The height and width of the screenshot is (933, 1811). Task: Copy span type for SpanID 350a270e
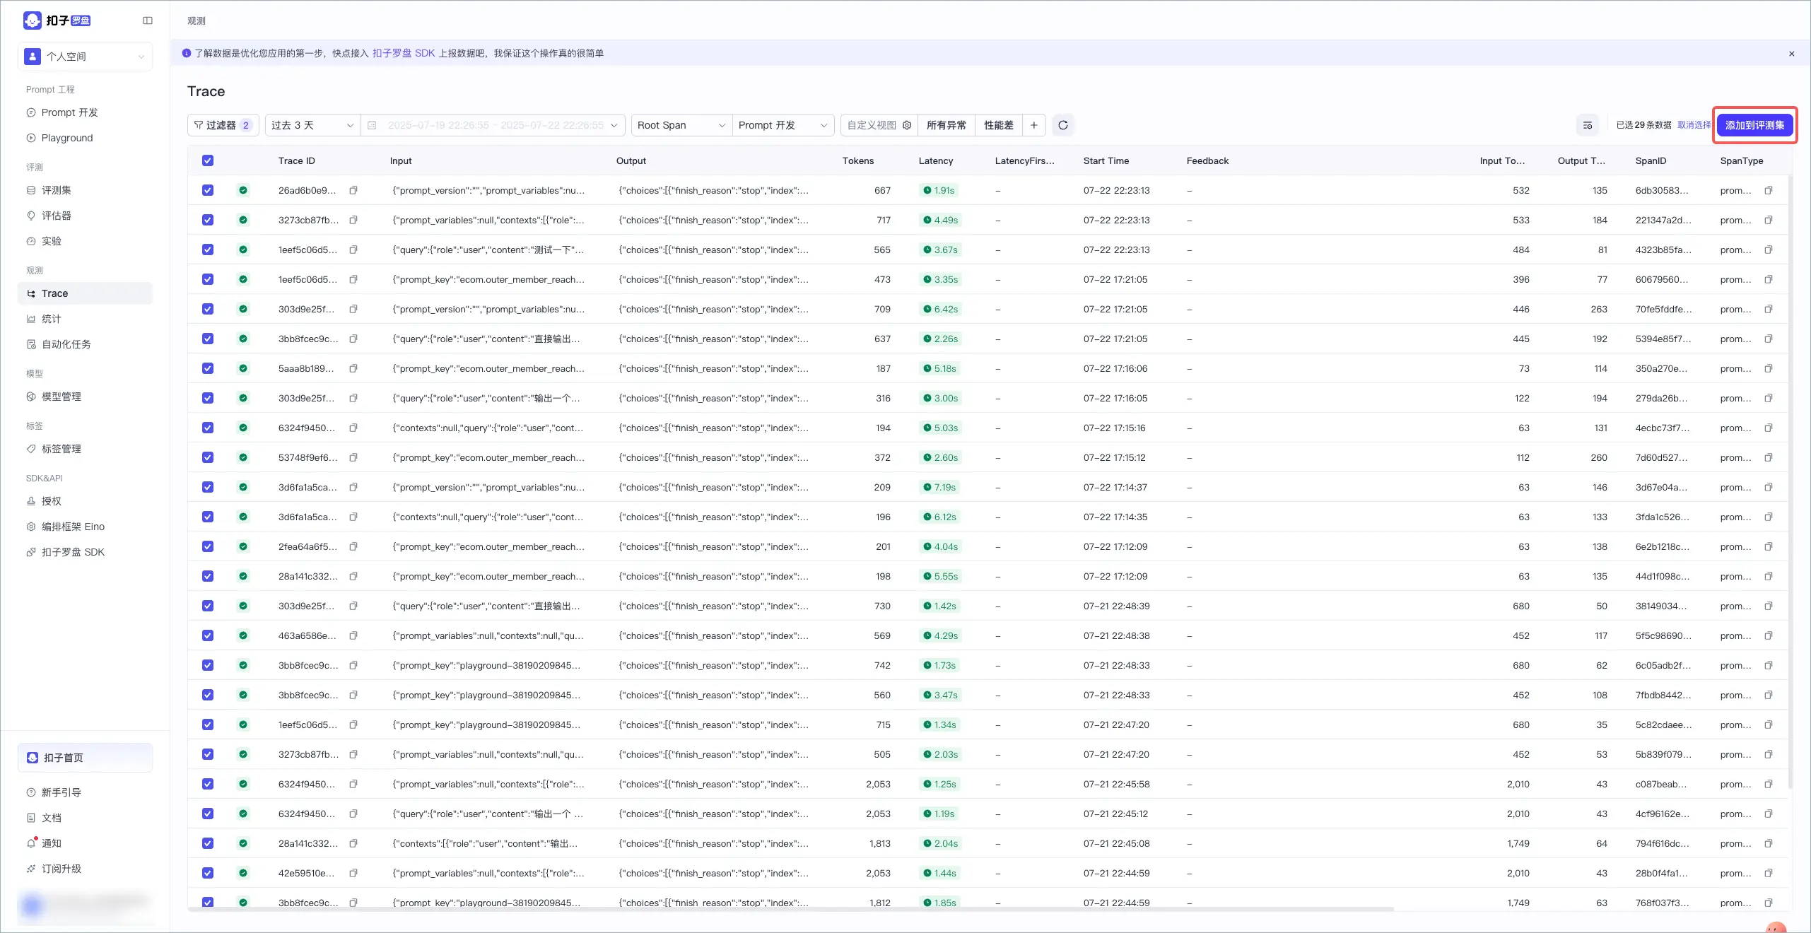pyautogui.click(x=1769, y=368)
